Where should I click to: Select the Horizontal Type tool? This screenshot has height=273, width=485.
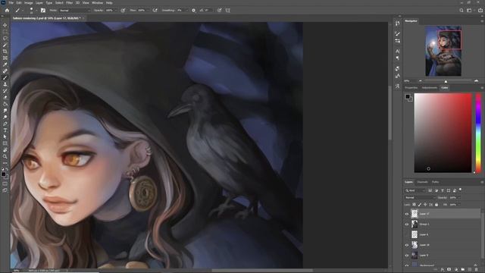pyautogui.click(x=5, y=130)
